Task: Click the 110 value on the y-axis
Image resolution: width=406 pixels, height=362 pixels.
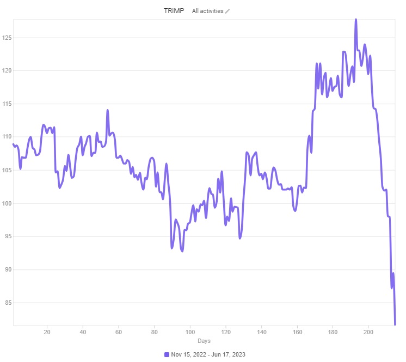Action: [7, 137]
